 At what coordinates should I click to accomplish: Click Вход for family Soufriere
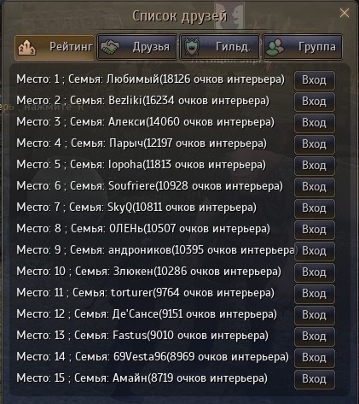(315, 187)
